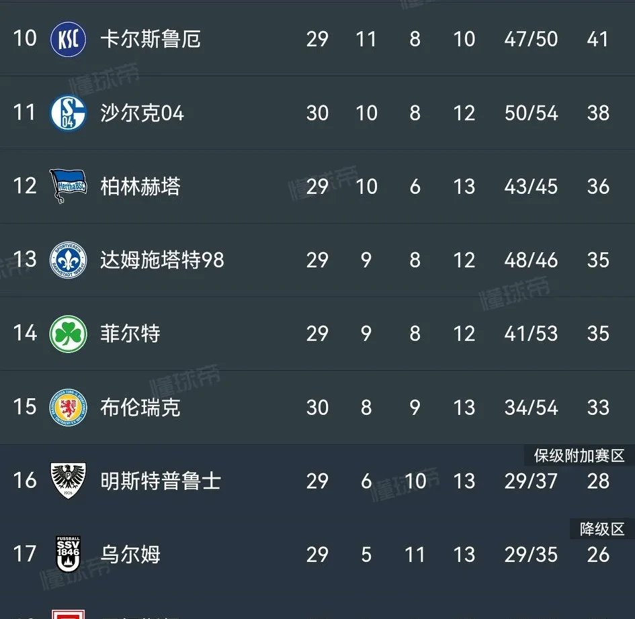Click the Preußen Münster eagle badge
The image size is (635, 619).
click(67, 481)
